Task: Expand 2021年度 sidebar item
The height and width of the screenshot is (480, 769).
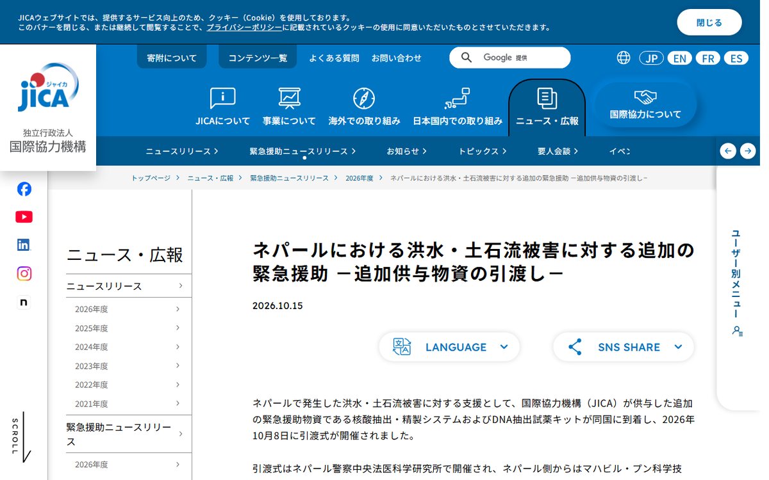Action: (x=129, y=404)
